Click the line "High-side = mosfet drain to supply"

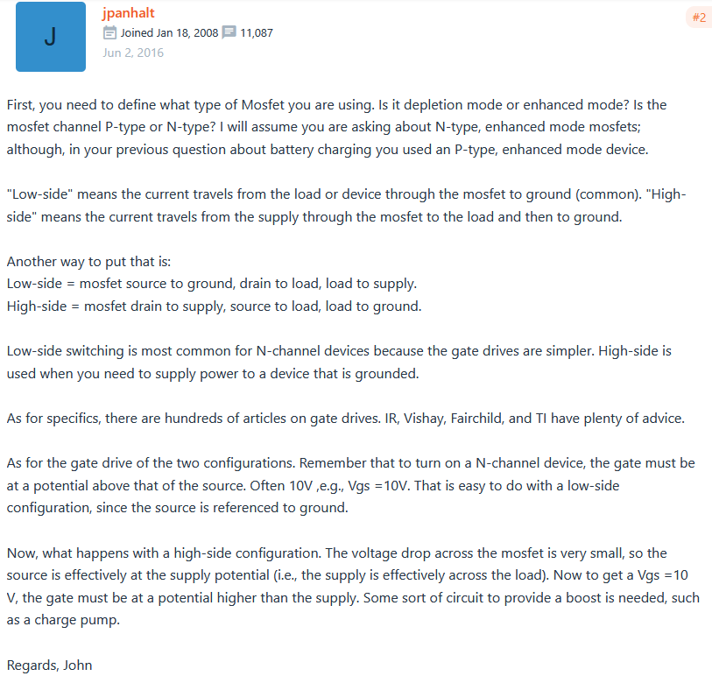(x=214, y=306)
